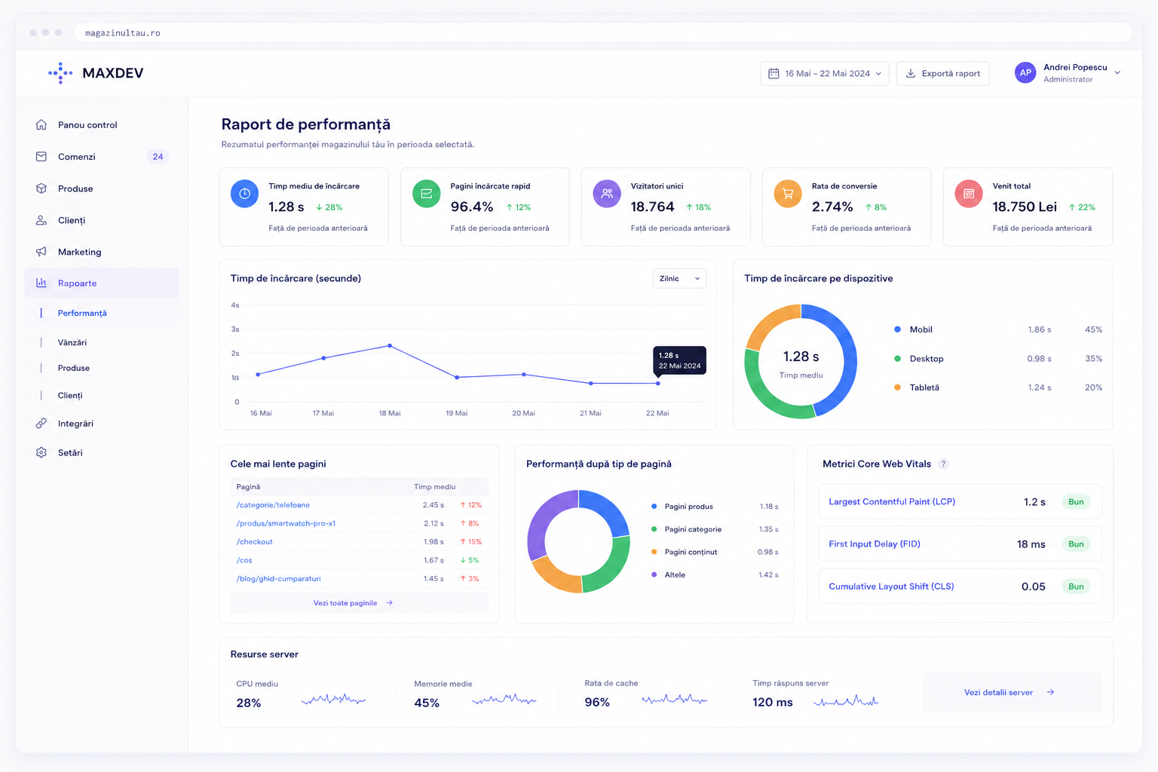Click Largest Contentful Paint (LCP) metric
This screenshot has width=1158, height=772.
[x=892, y=501]
